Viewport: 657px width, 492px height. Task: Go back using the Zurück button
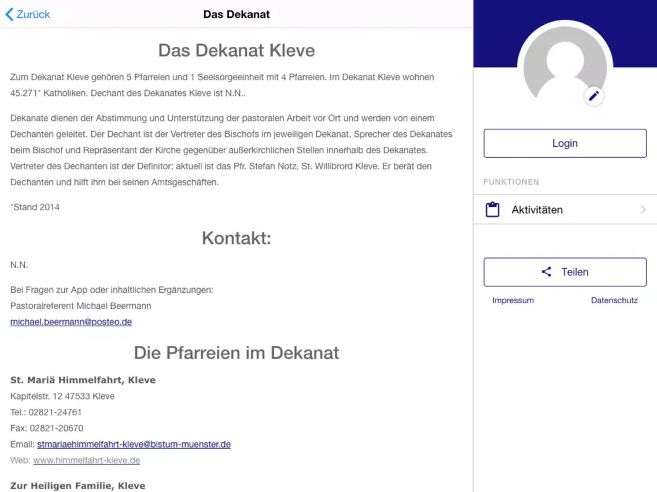[x=28, y=14]
